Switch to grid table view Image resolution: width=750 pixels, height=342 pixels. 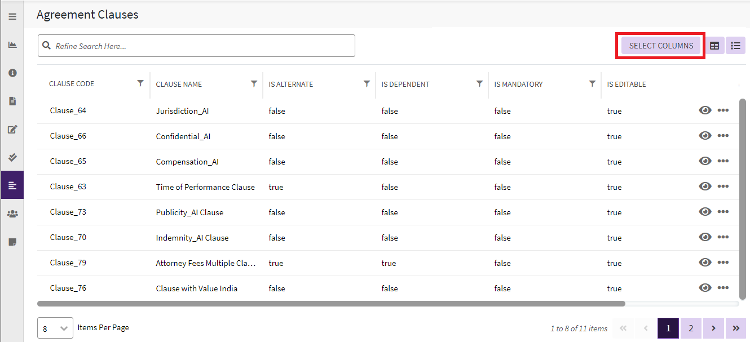[x=714, y=46]
